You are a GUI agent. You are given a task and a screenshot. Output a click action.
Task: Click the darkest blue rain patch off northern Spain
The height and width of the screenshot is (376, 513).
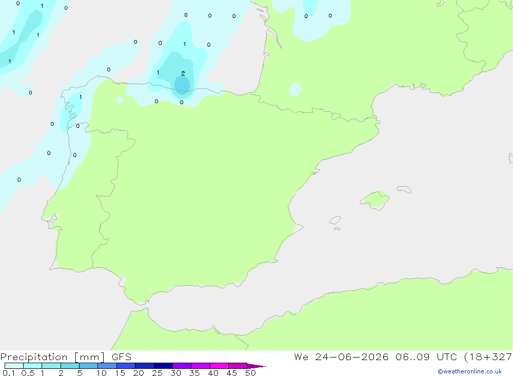tap(182, 85)
